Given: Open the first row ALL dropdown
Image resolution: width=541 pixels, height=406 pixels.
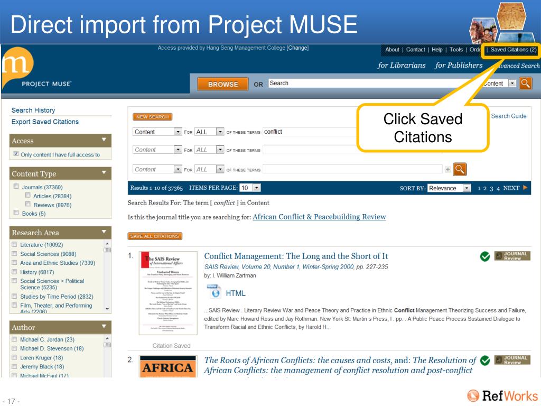Looking at the screenshot, I should pos(209,132).
